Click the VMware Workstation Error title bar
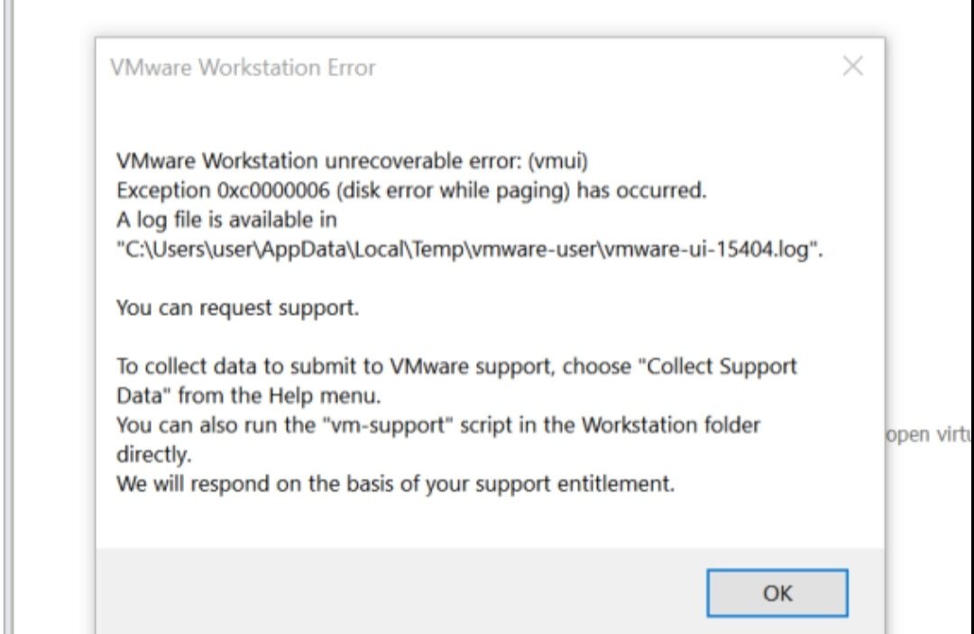The height and width of the screenshot is (634, 974). pos(472,67)
